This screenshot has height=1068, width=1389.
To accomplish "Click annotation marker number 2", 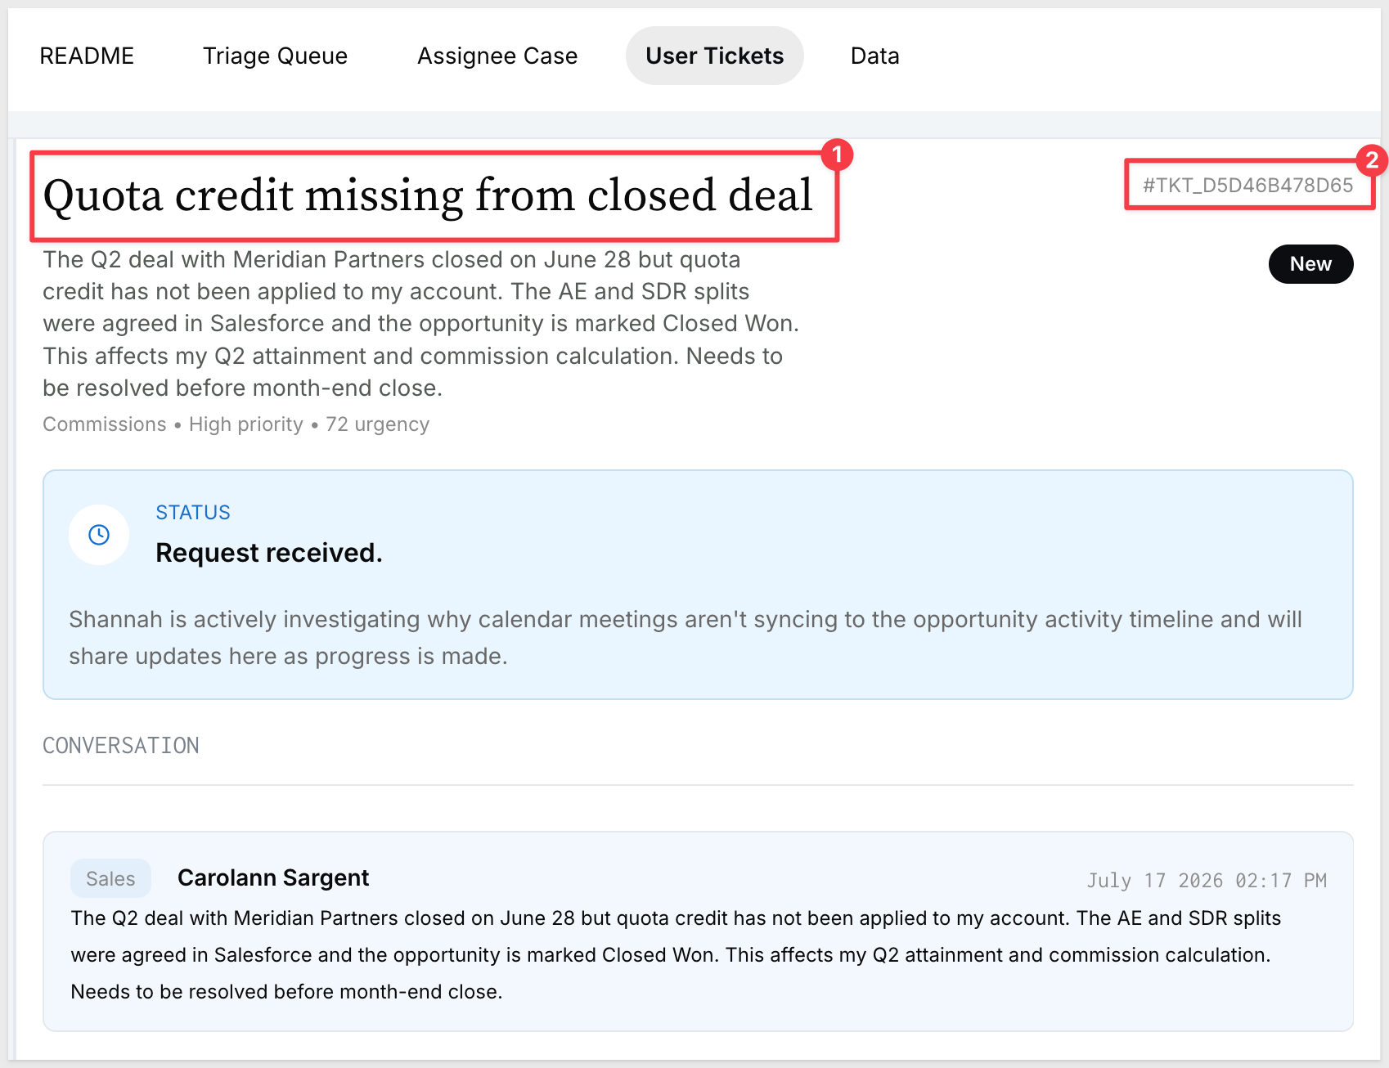I will [x=1372, y=160].
